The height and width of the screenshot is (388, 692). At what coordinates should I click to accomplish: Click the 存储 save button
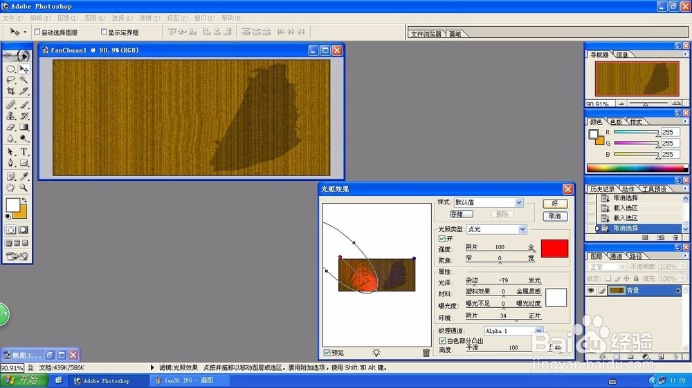(x=461, y=214)
